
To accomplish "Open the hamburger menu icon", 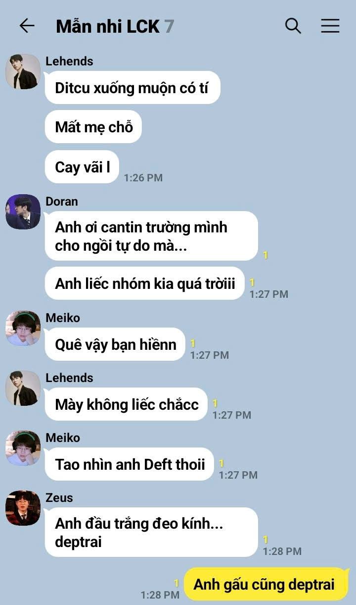I will click(x=330, y=26).
